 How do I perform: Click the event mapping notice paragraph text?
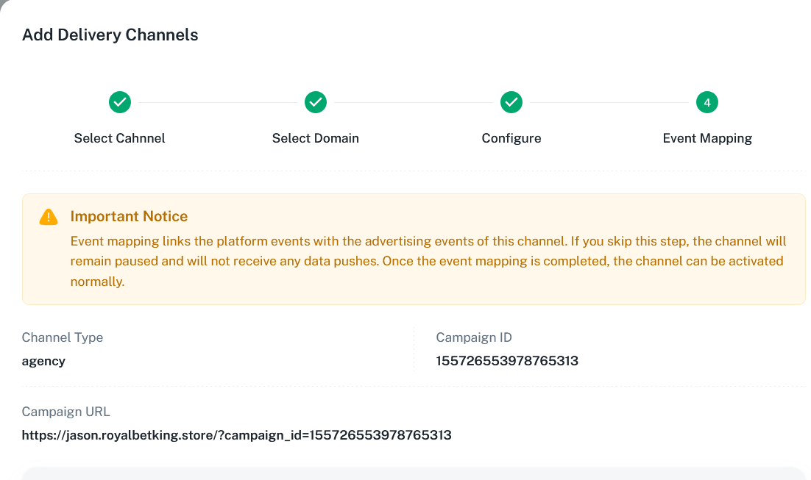pyautogui.click(x=427, y=261)
